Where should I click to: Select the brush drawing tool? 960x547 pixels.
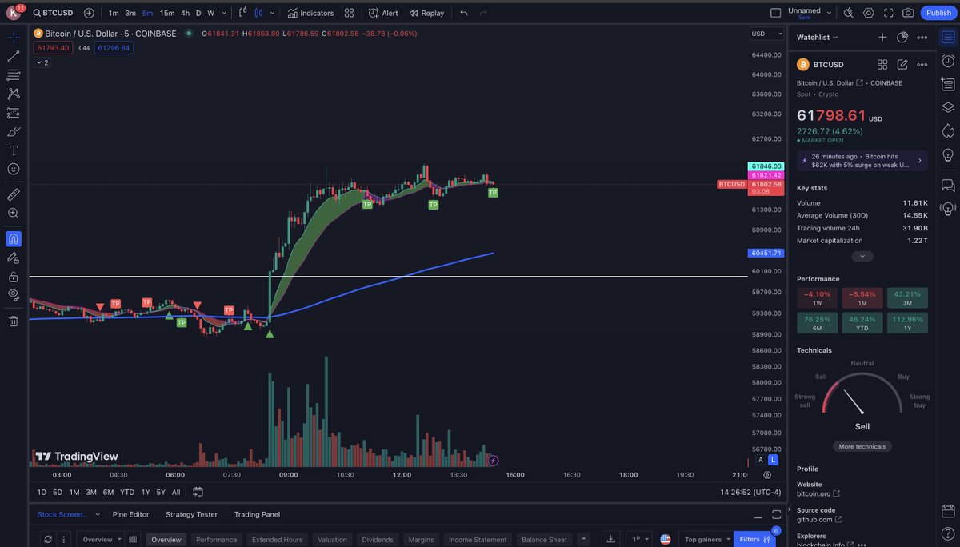[x=14, y=132]
